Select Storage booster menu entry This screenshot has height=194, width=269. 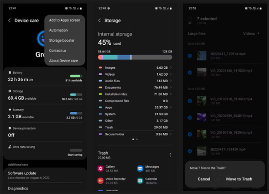click(x=62, y=41)
